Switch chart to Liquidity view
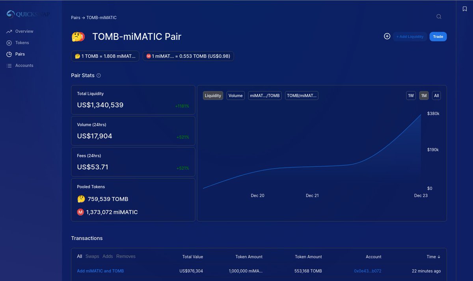 (x=213, y=96)
